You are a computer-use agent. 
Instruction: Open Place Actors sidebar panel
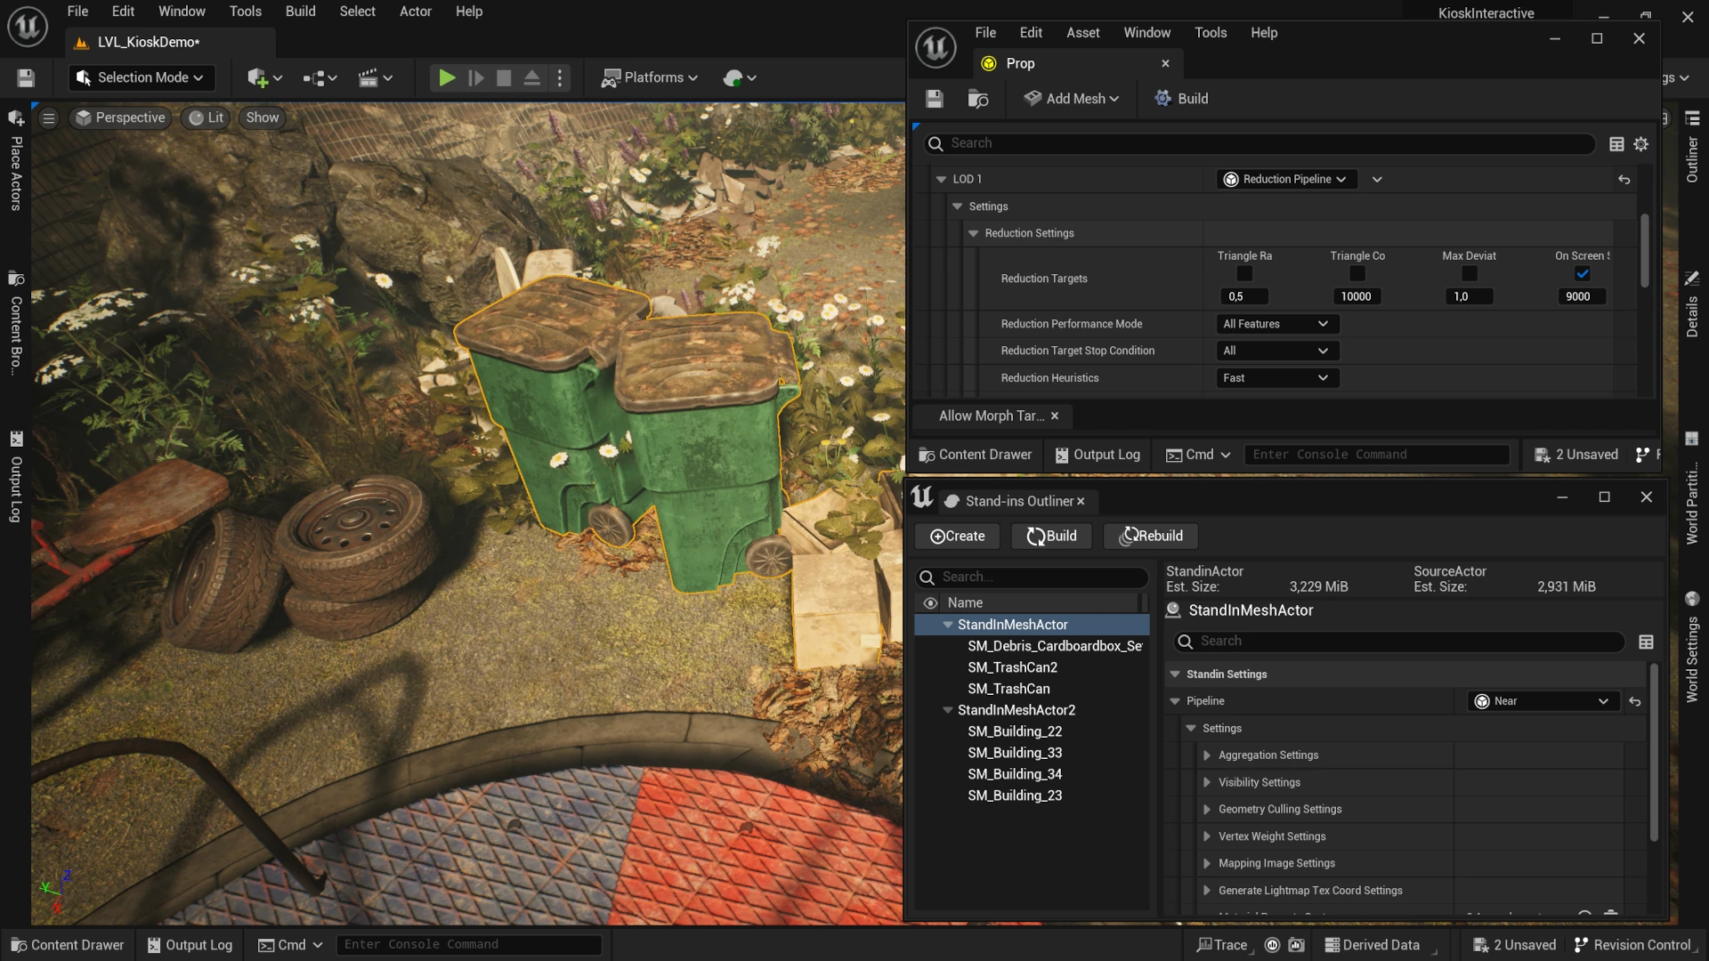(x=15, y=160)
